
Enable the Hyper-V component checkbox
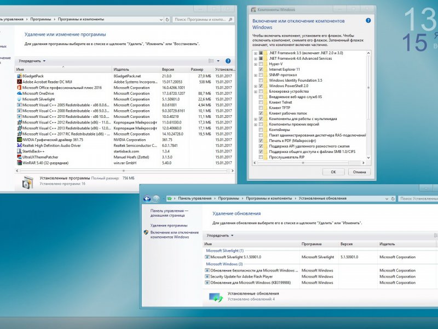click(261, 64)
